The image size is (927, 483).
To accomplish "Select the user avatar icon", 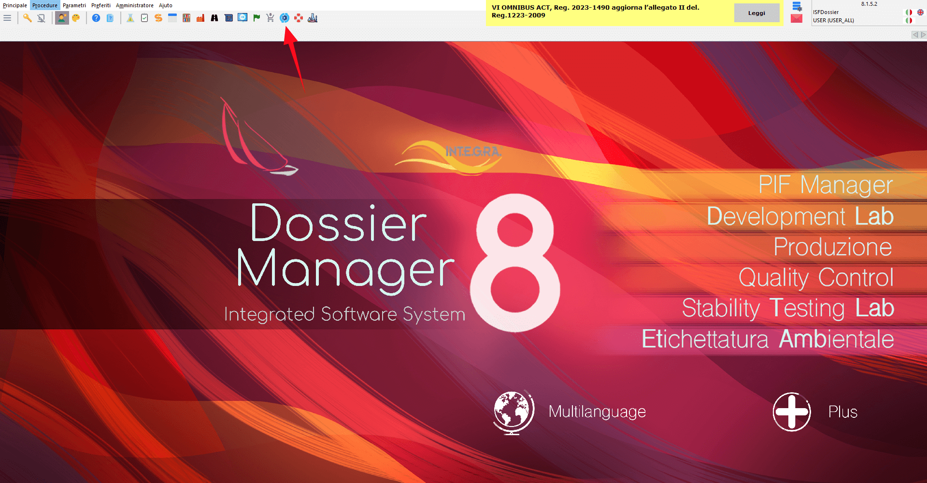I will tap(62, 18).
